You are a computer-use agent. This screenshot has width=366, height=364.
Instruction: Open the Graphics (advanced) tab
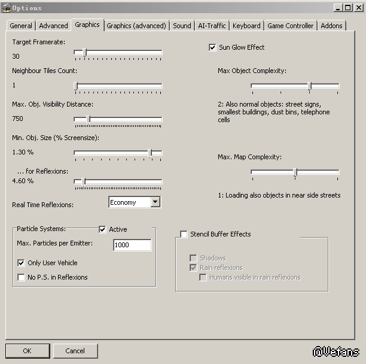pos(136,26)
